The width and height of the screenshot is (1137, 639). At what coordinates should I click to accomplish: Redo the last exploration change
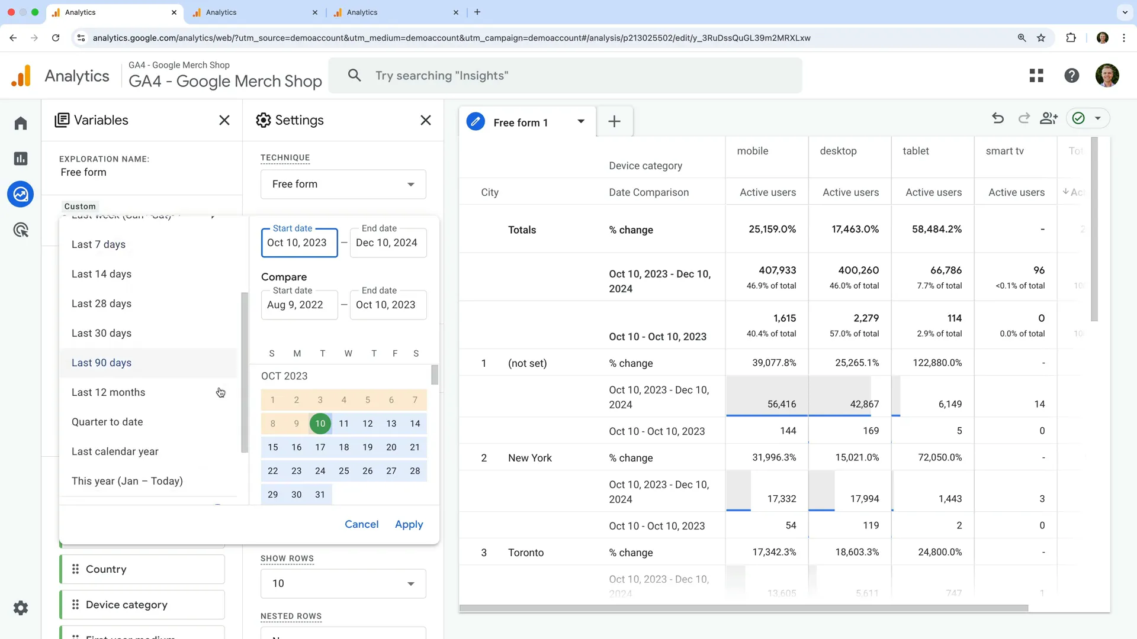pos(1024,118)
